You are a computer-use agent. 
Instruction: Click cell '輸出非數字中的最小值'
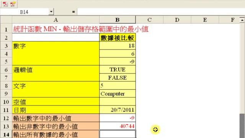click(x=56, y=126)
